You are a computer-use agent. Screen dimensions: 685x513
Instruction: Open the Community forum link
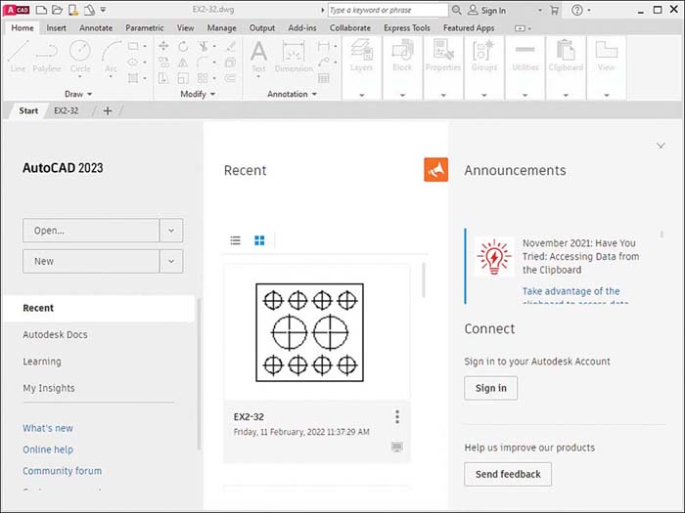tap(62, 471)
